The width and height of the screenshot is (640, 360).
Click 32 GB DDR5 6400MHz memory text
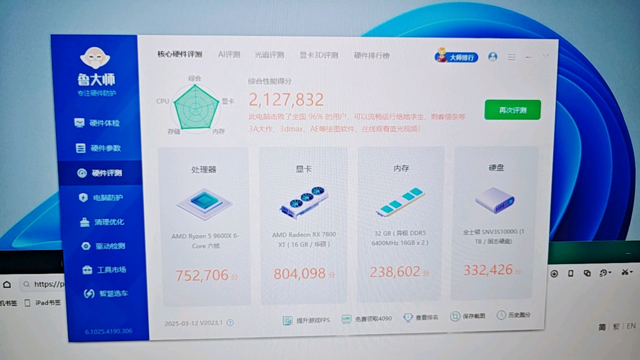click(400, 238)
